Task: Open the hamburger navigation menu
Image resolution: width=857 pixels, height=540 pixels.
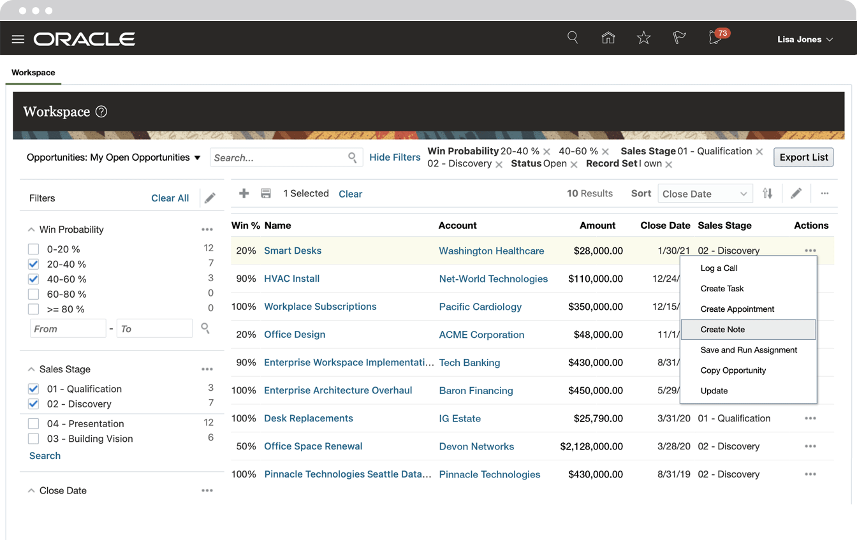Action: pyautogui.click(x=18, y=40)
